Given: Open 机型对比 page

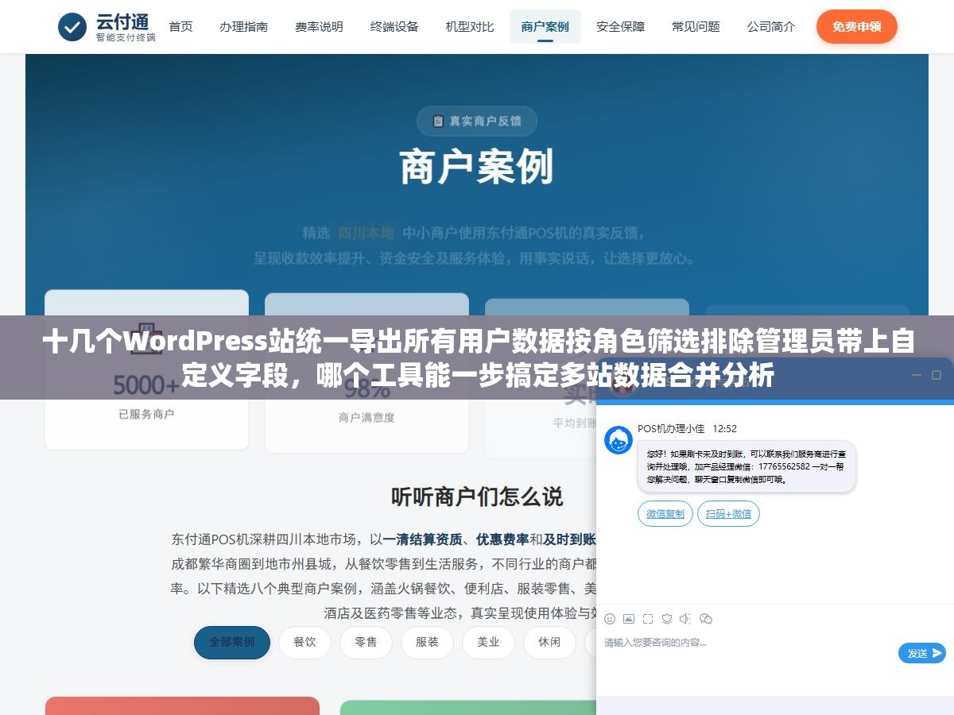Looking at the screenshot, I should 469,26.
